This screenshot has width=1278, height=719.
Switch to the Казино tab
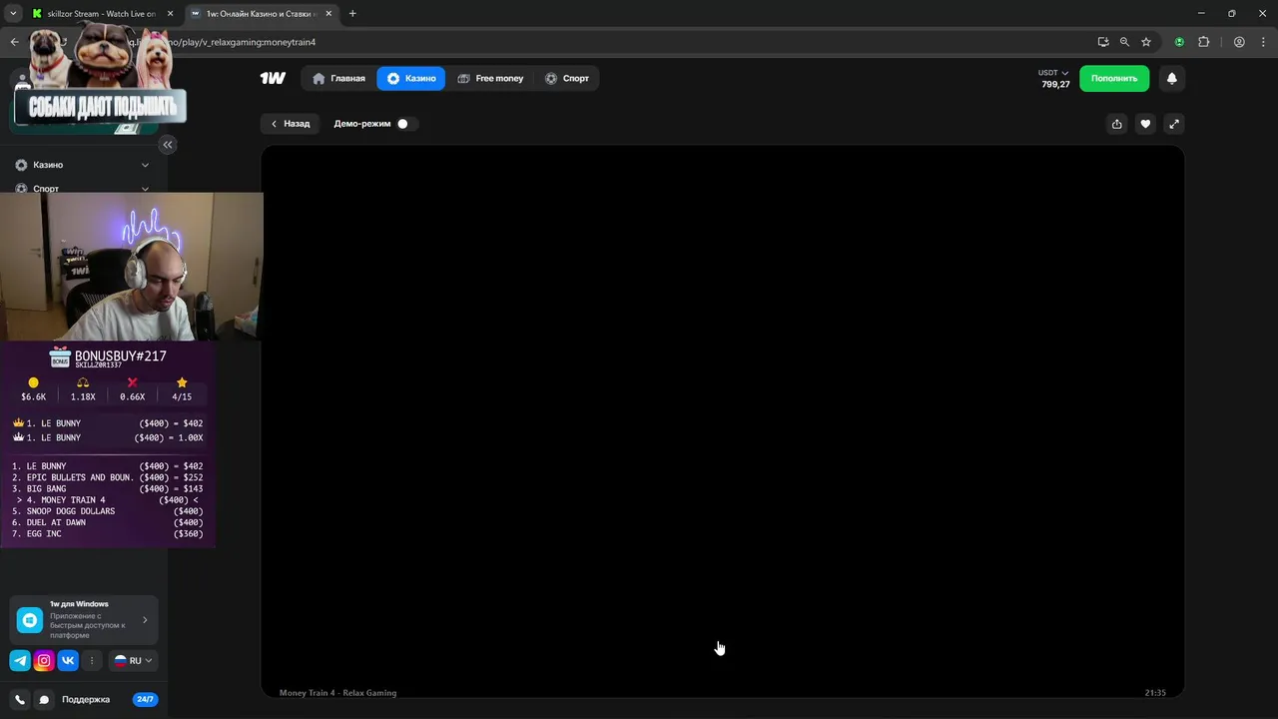(411, 78)
